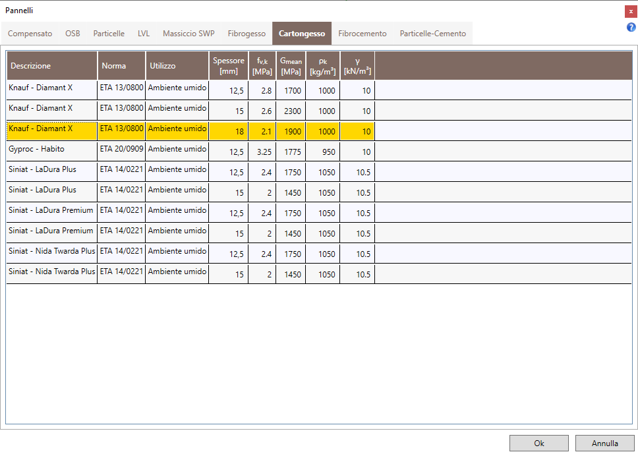The height and width of the screenshot is (456, 638).
Task: Go to the Massiccio SWP tab
Action: 188,34
